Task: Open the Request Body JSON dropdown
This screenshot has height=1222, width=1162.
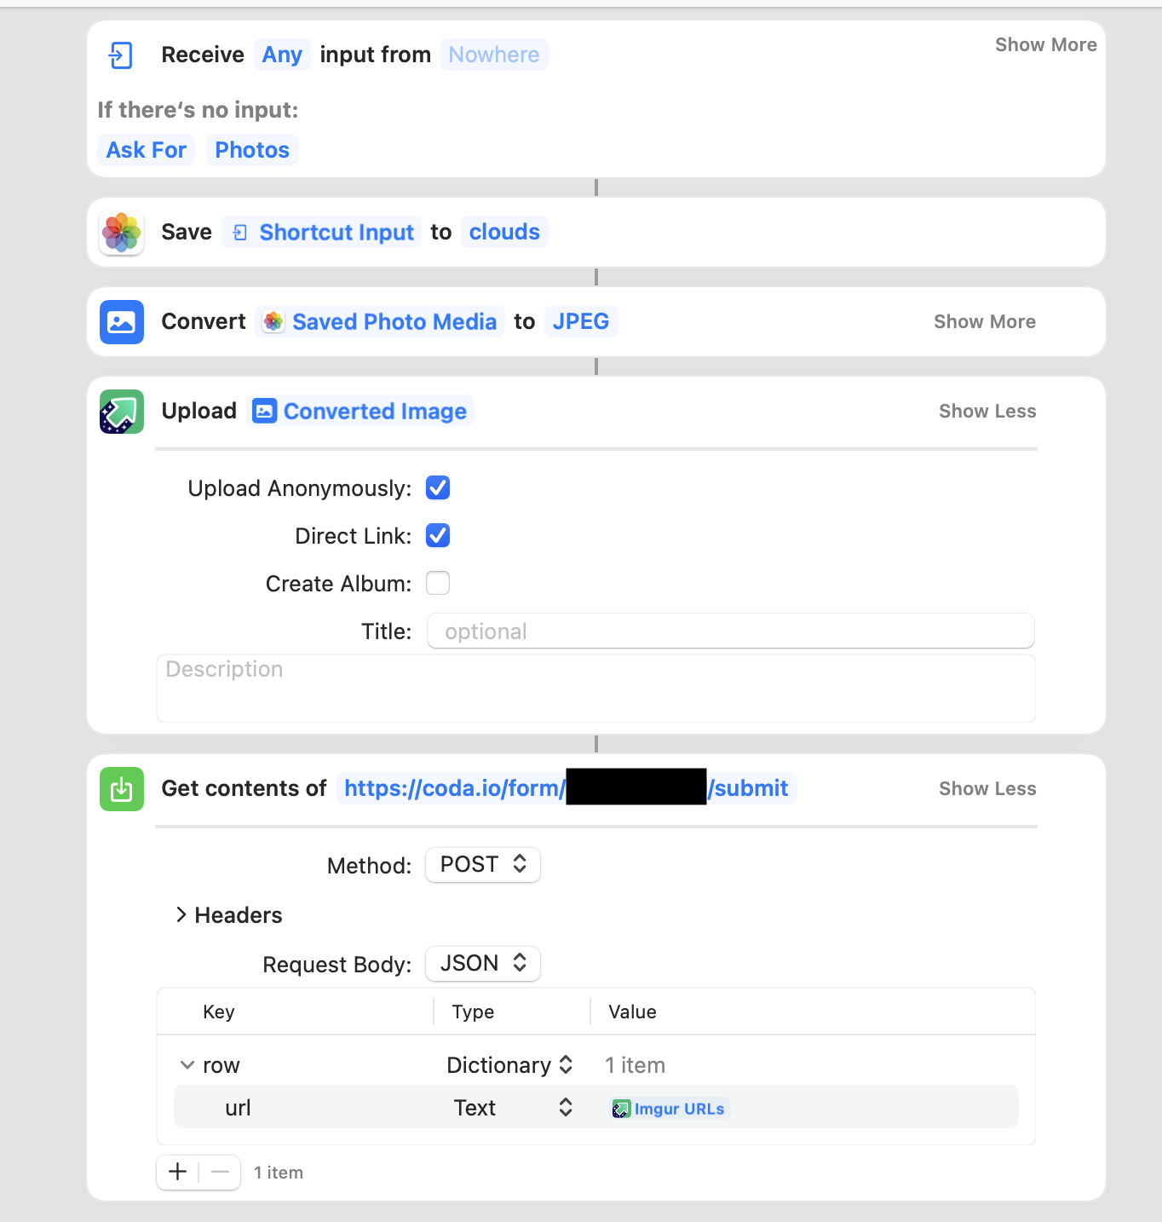Action: click(x=482, y=964)
